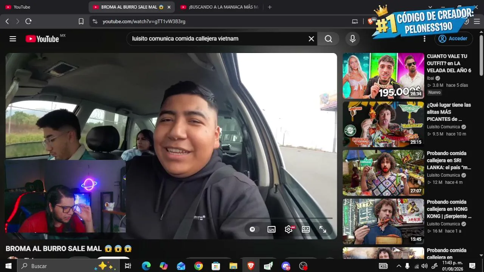The height and width of the screenshot is (272, 484).
Task: Open Probando comida callejera en HONG KONG title
Action: pyautogui.click(x=449, y=209)
